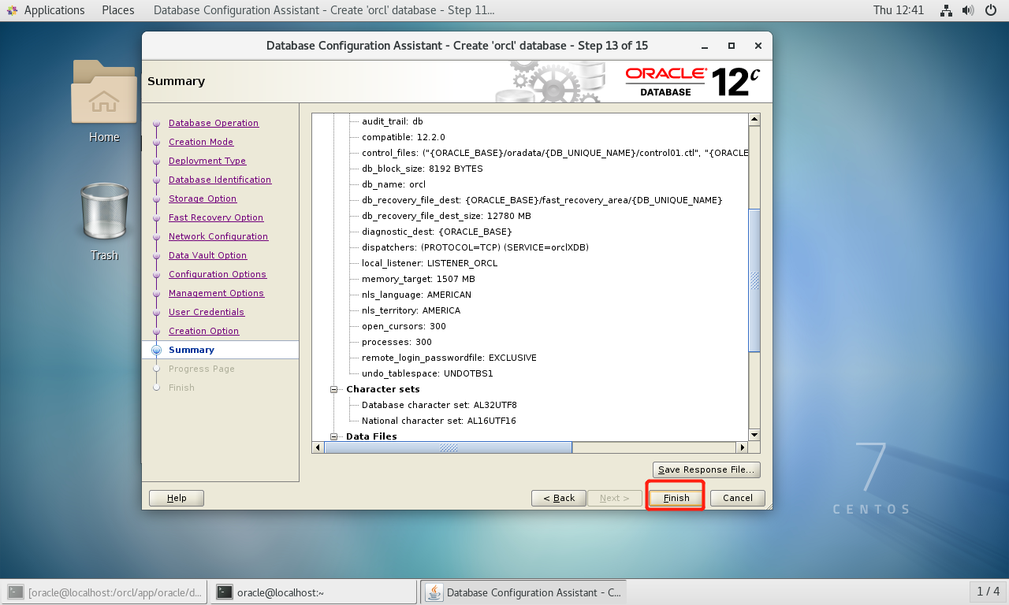The width and height of the screenshot is (1009, 605).
Task: Go to the Network Configuration step
Action: point(218,236)
